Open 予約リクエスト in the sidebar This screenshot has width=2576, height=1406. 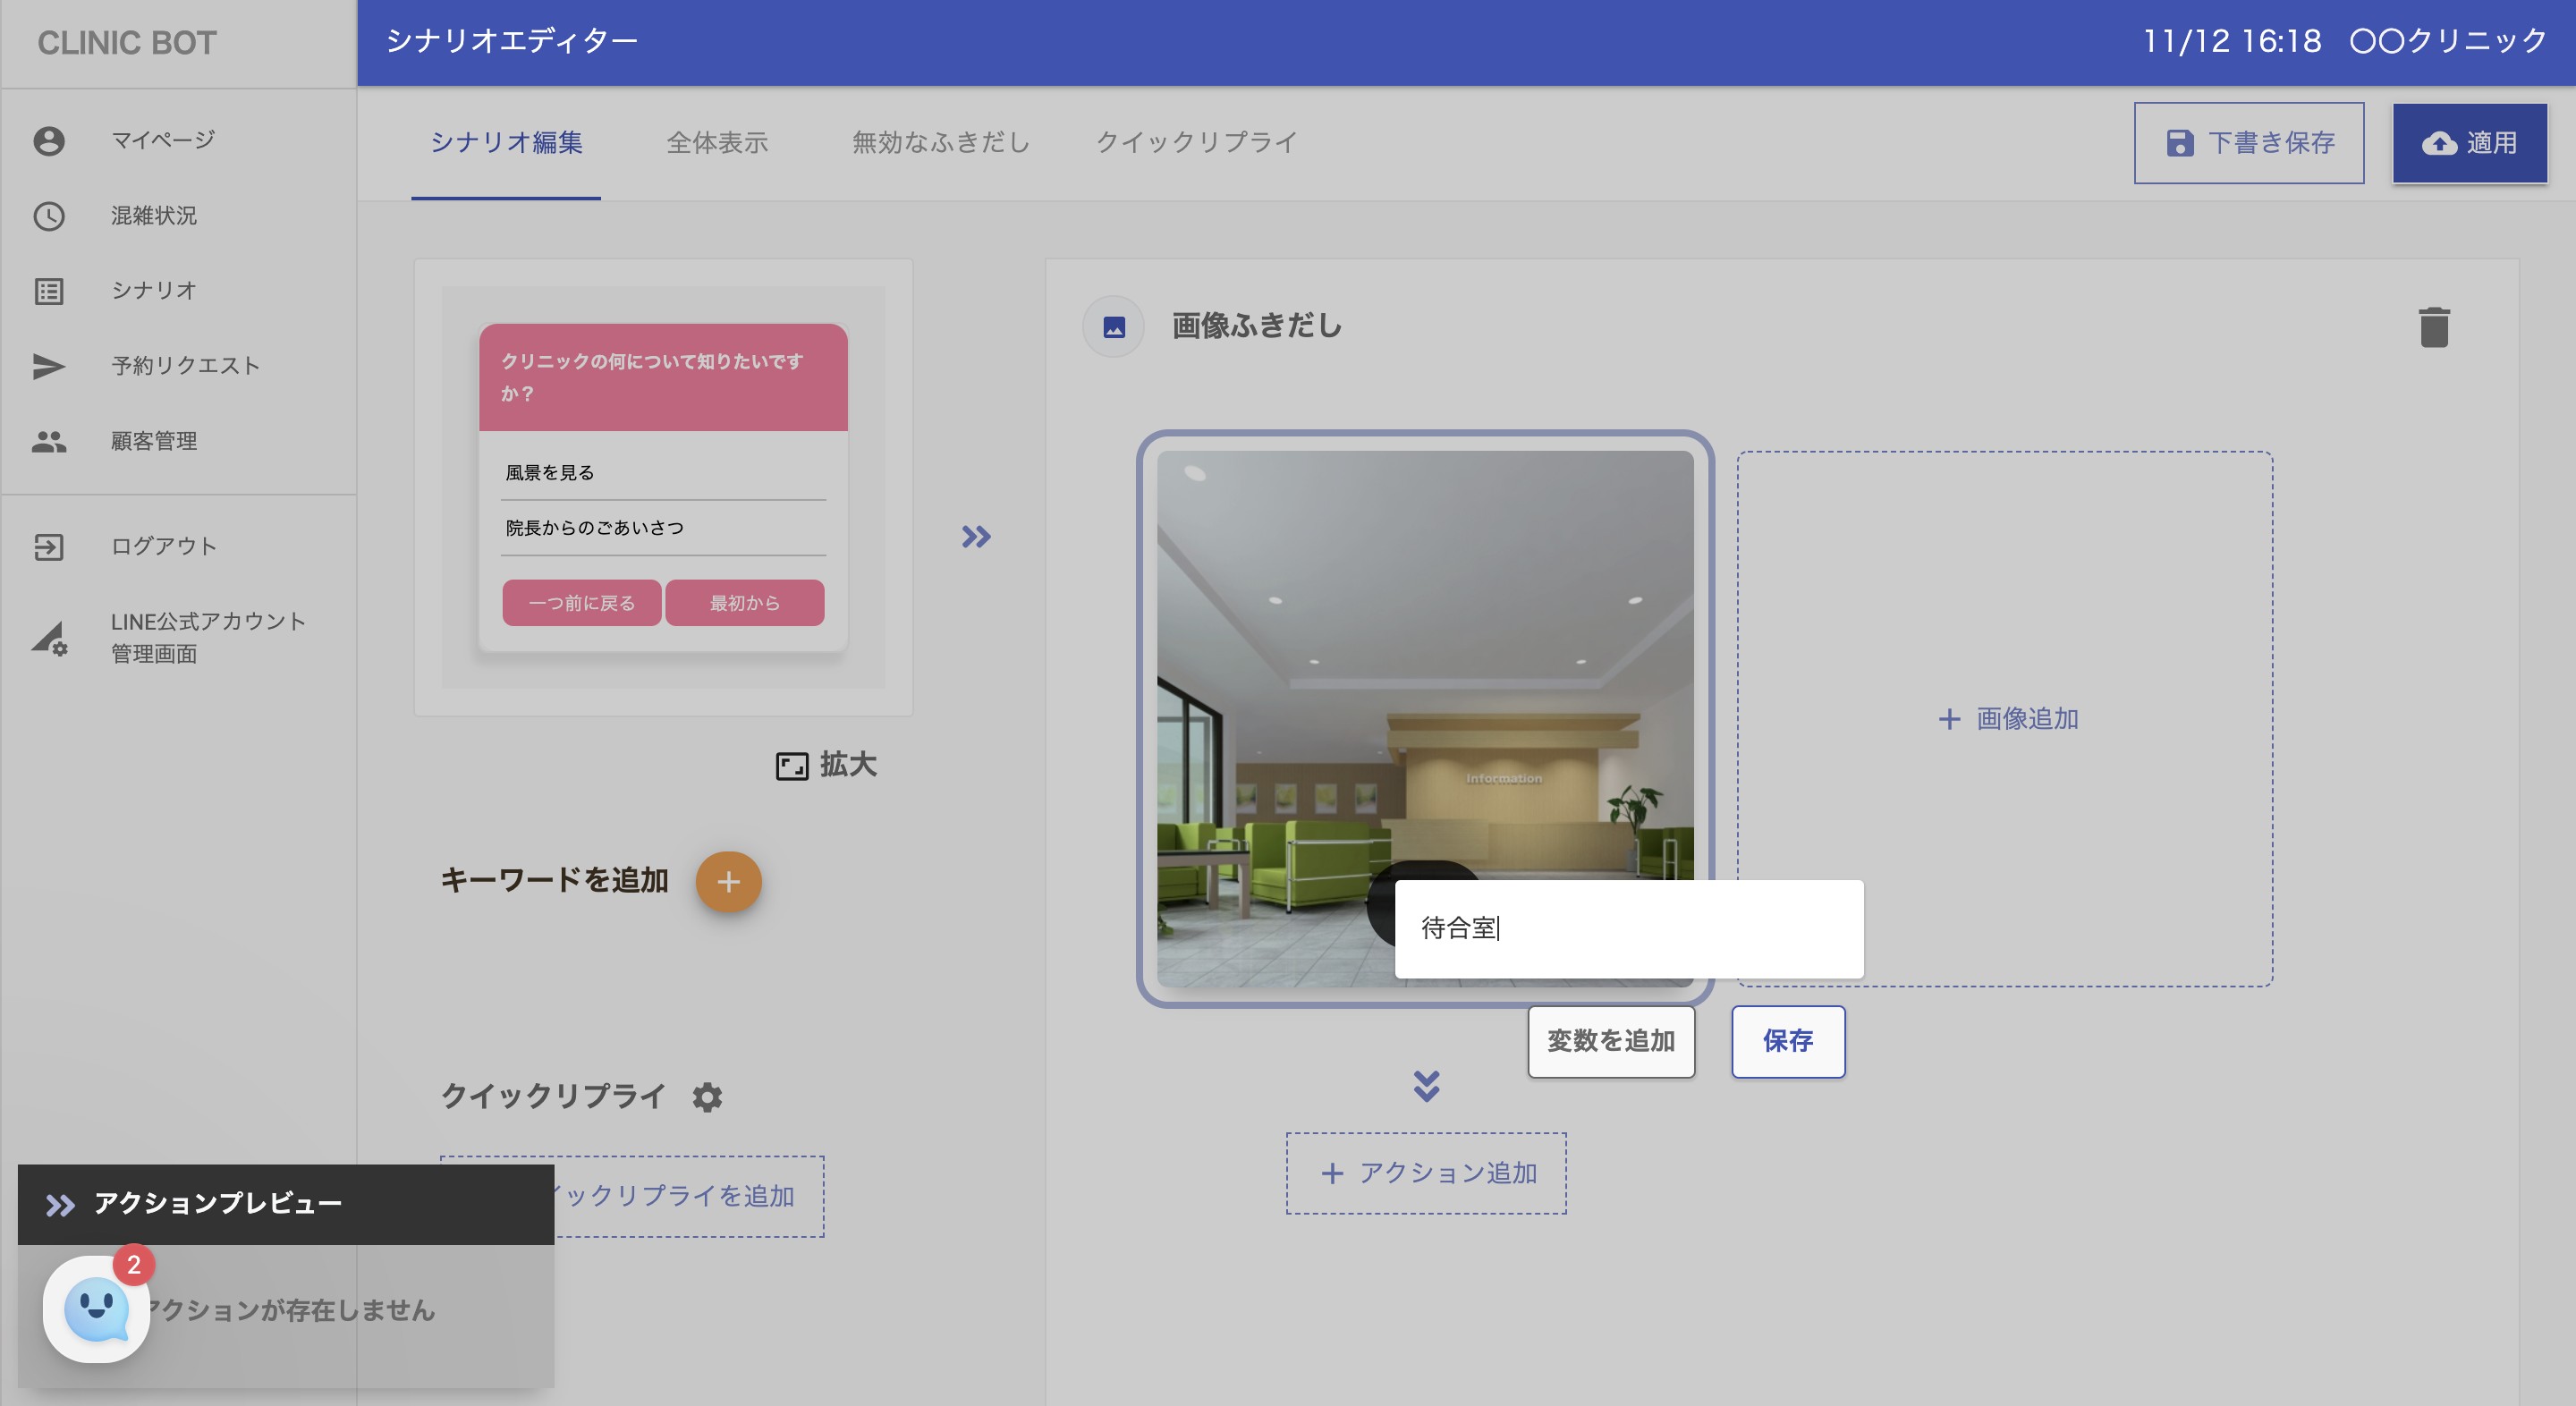(185, 366)
